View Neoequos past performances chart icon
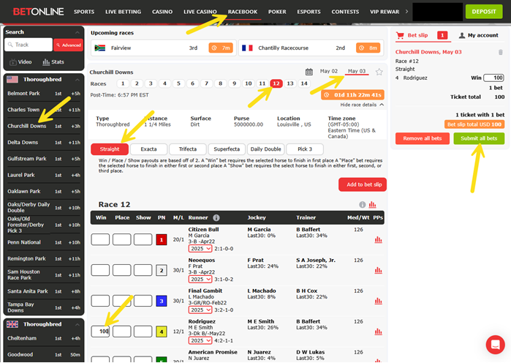 (378, 270)
